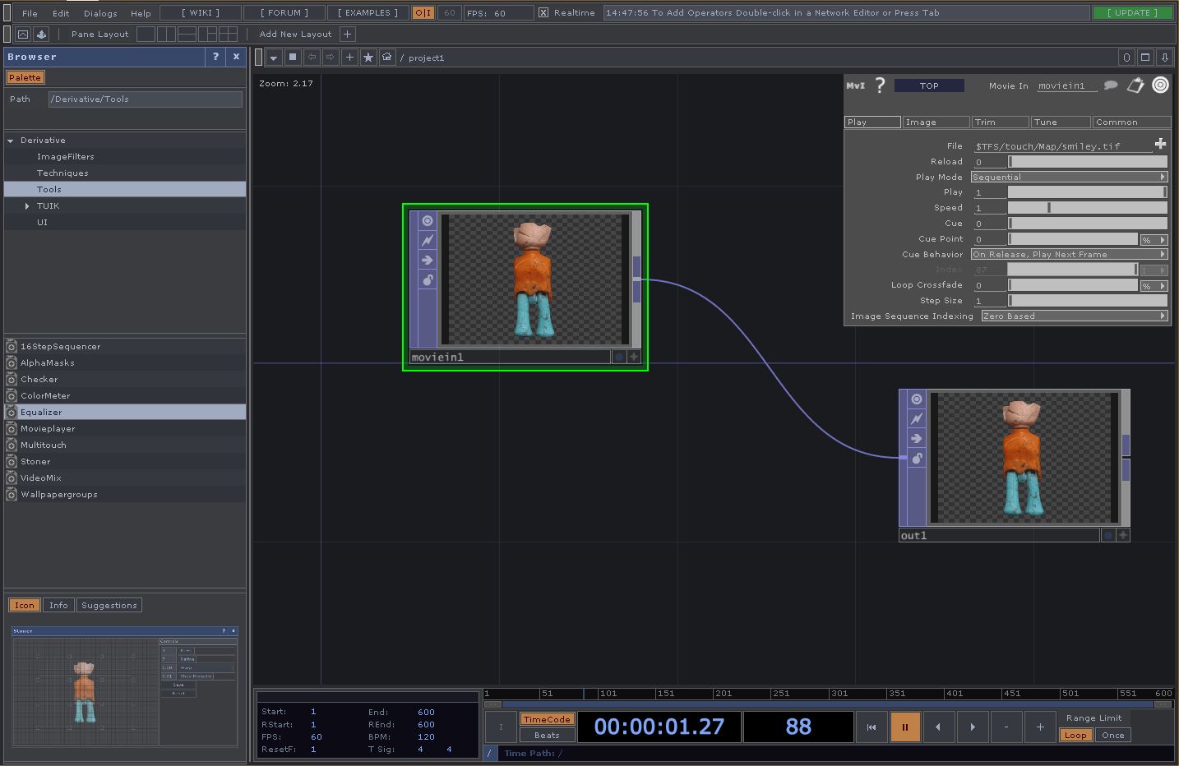The image size is (1179, 766).
Task: Switch to the Trim tab in the parameter dialog
Action: [1000, 121]
